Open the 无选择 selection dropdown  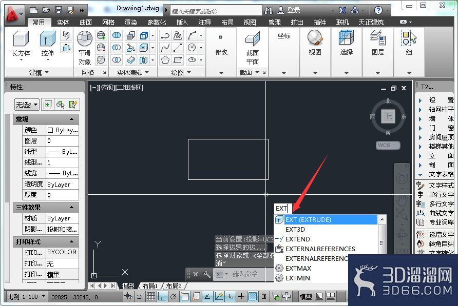27,105
